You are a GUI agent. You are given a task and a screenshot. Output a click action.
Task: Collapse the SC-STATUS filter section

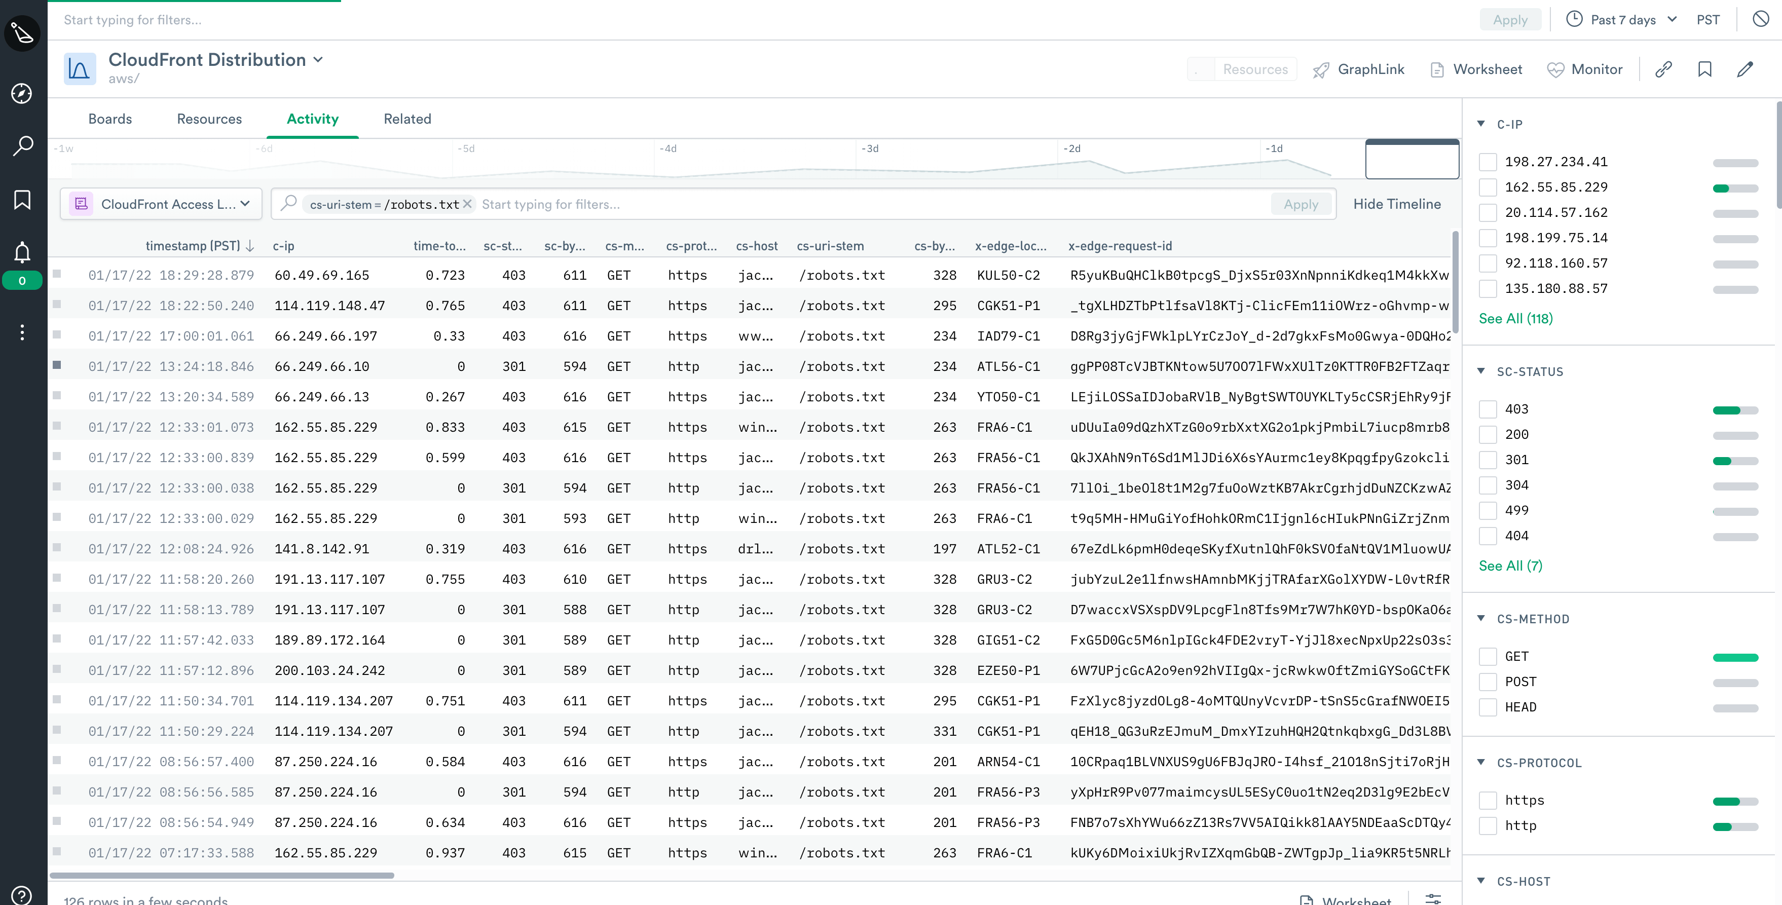click(x=1480, y=371)
